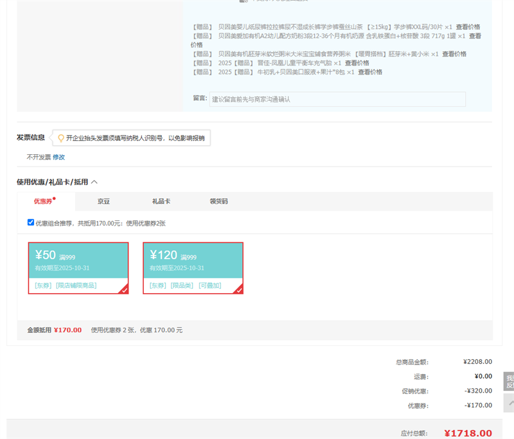Screen dimensions: 514x439
Task: View price of 贝因美婴儿纸尿裤 gift
Action: [468, 27]
